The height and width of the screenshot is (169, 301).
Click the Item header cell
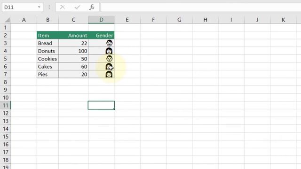(48, 36)
